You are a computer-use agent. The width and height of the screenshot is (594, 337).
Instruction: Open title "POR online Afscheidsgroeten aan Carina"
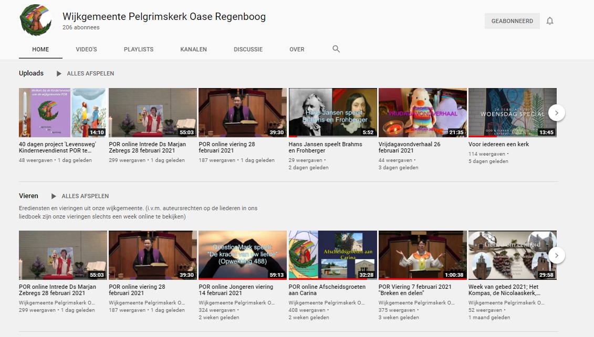(327, 290)
